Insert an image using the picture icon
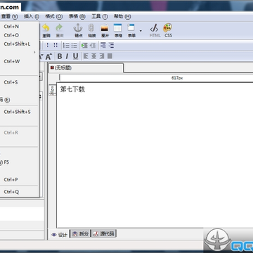 pyautogui.click(x=105, y=28)
